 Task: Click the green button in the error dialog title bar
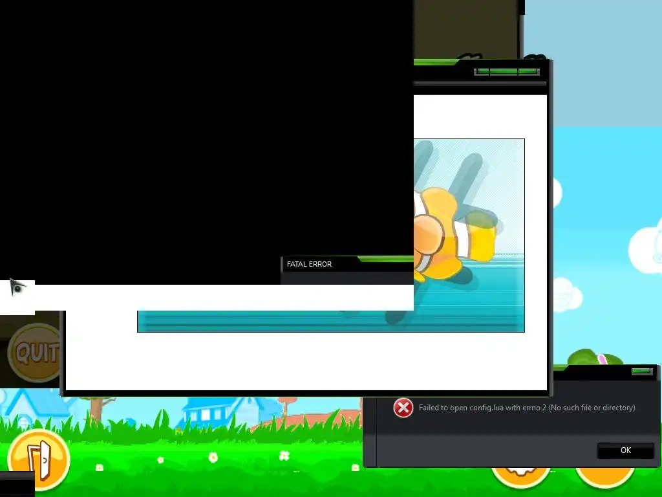tap(642, 371)
